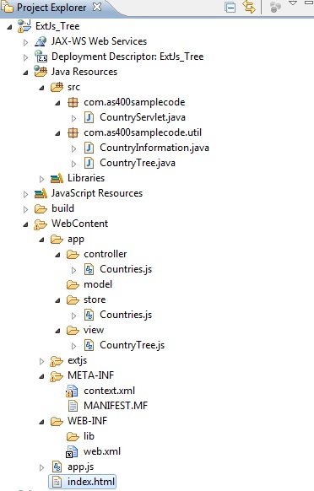Open the View Menu triangle dropdown
The image size is (314, 491).
point(293,3)
